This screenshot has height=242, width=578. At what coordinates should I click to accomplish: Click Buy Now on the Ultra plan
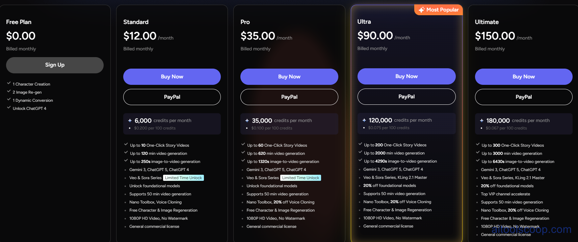[406, 76]
